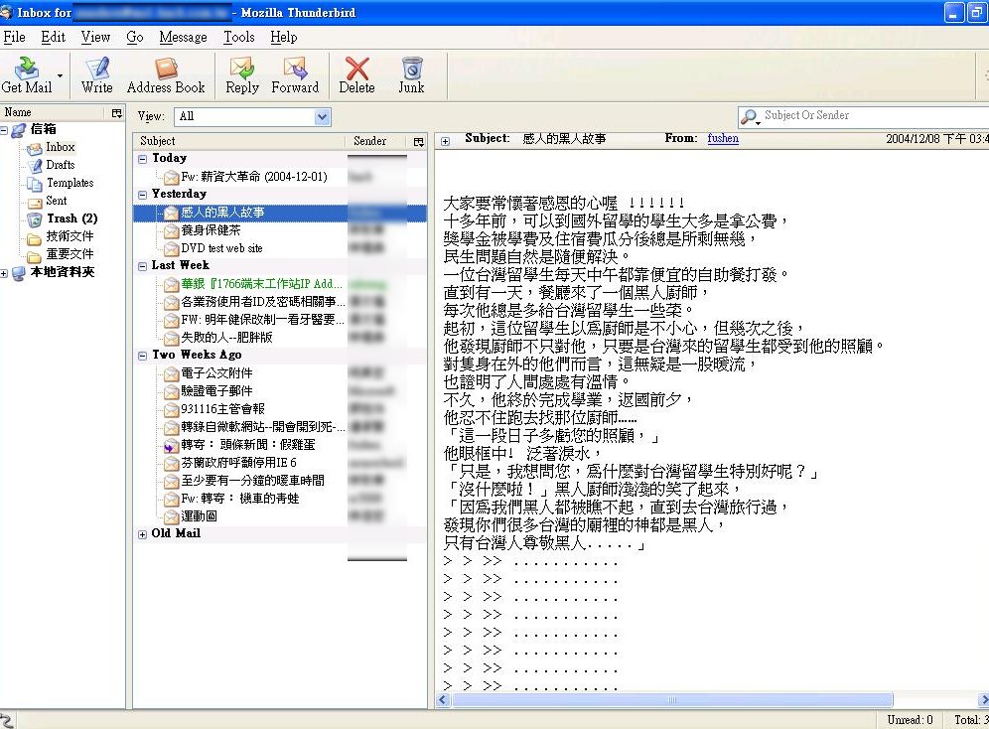Select the Trash folder in the sidebar
989x729 pixels.
coord(71,219)
